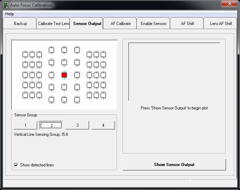240x190 pixels.
Task: Click the red center AF sensor point
Action: (x=64, y=75)
